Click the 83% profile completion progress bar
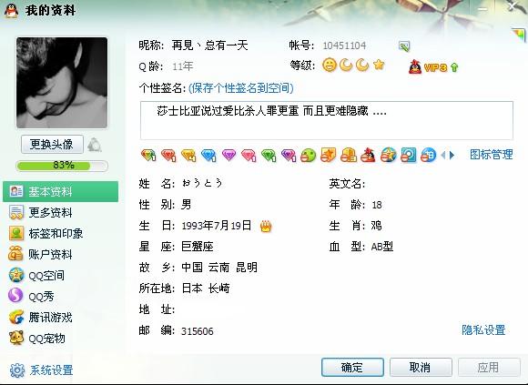Viewport: 528px width, 385px height. click(62, 166)
